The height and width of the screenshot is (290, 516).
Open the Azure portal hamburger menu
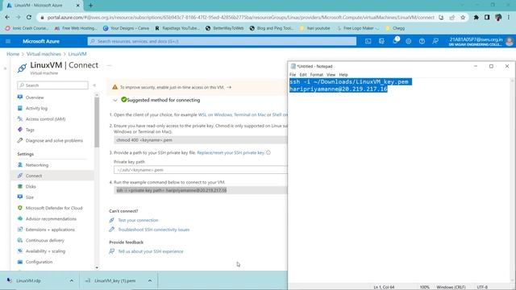8,41
